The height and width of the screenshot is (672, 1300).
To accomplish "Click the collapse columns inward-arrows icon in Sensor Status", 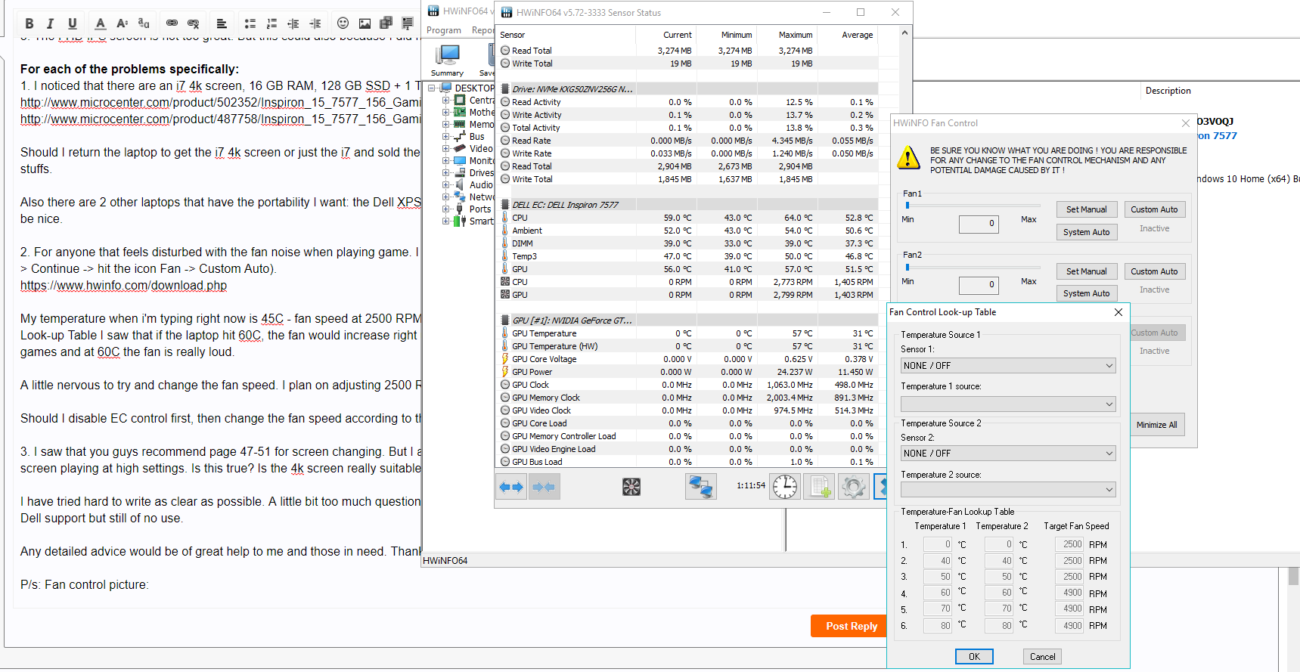I will (x=544, y=487).
